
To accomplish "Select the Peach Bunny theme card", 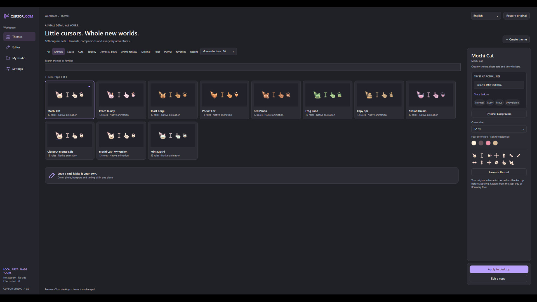I will click(x=121, y=100).
